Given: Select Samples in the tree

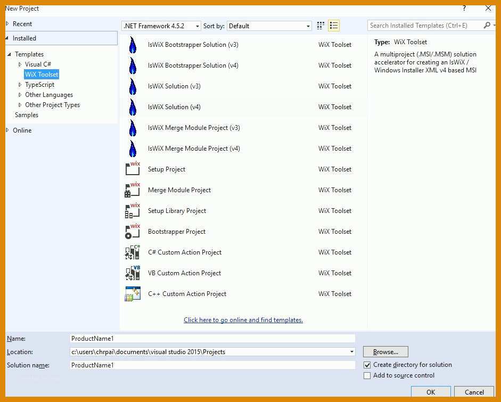Looking at the screenshot, I should pyautogui.click(x=27, y=115).
